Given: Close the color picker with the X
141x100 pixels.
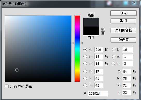Looking at the screenshot, I should 134,3.
